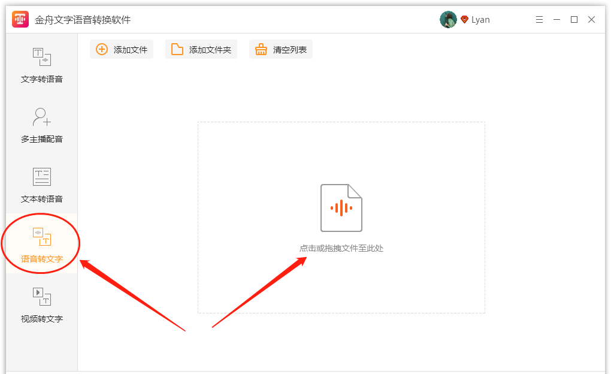The height and width of the screenshot is (374, 611).
Task: Maximize the application window
Action: pyautogui.click(x=574, y=20)
